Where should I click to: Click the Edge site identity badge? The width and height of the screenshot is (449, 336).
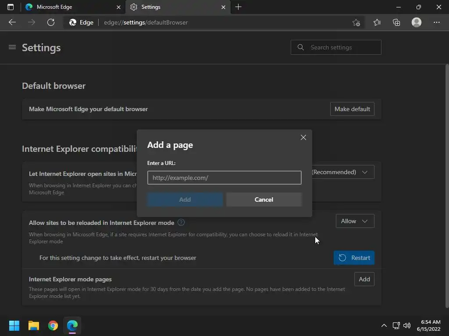coord(81,22)
